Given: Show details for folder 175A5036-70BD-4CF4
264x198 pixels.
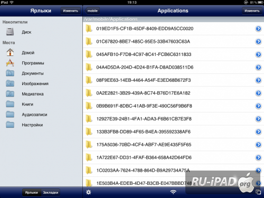Looking at the screenshot, I should [x=258, y=145].
